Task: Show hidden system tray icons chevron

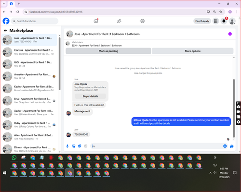Action: tap(210, 173)
